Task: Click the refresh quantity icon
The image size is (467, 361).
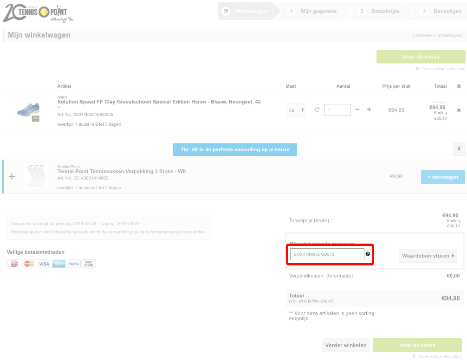Action: (x=317, y=110)
